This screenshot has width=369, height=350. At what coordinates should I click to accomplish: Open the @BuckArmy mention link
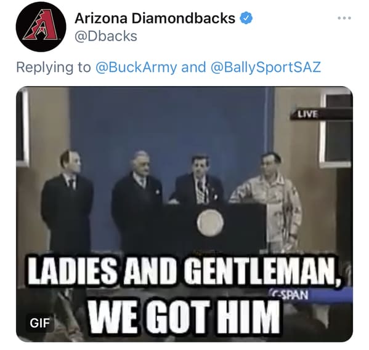coord(136,67)
